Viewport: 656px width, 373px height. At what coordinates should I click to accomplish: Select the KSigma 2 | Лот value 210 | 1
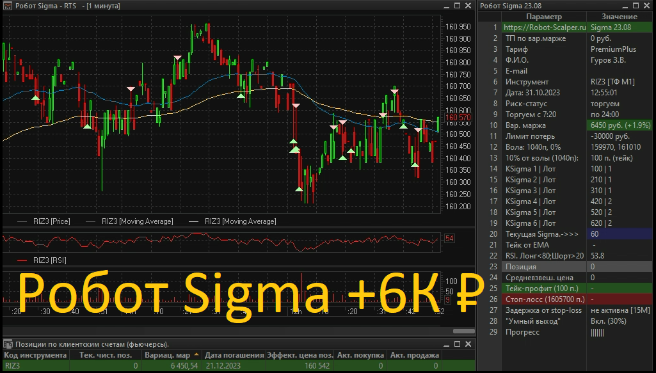(620, 180)
